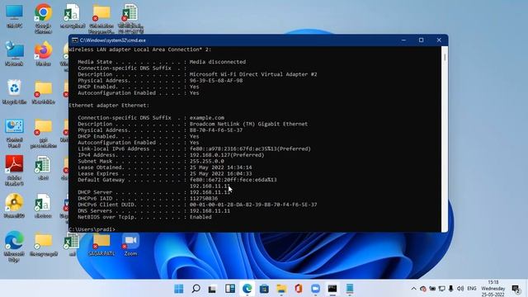Open the volume control in the system tray
The image size is (528, 297).
click(460, 289)
